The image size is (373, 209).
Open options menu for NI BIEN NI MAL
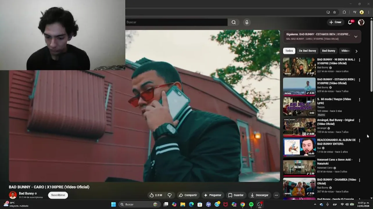(360, 60)
